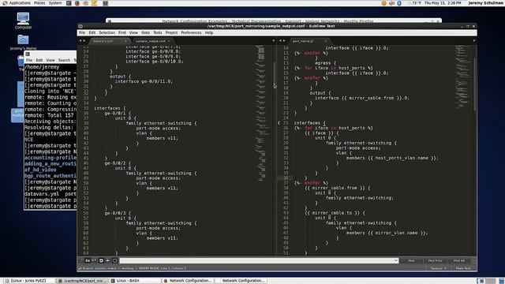Close the sample_output.conf tab

(169, 41)
